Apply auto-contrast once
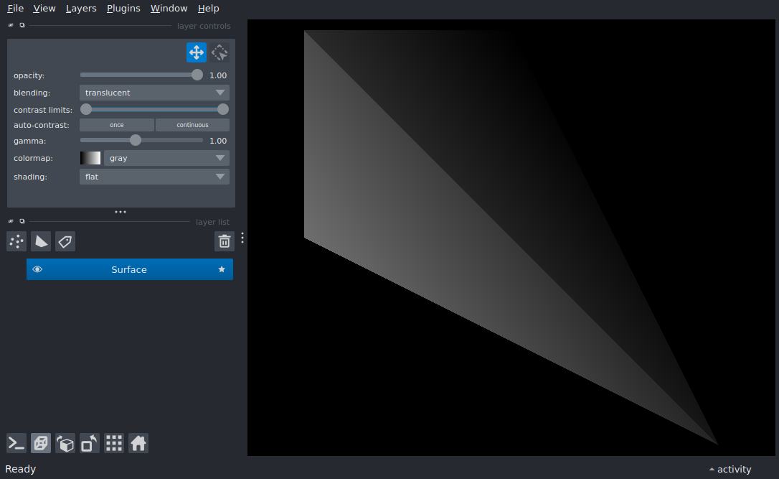779x479 pixels. 117,125
